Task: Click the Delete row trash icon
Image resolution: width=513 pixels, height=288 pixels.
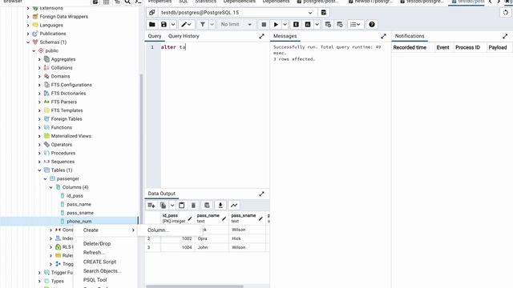Action: (193, 206)
